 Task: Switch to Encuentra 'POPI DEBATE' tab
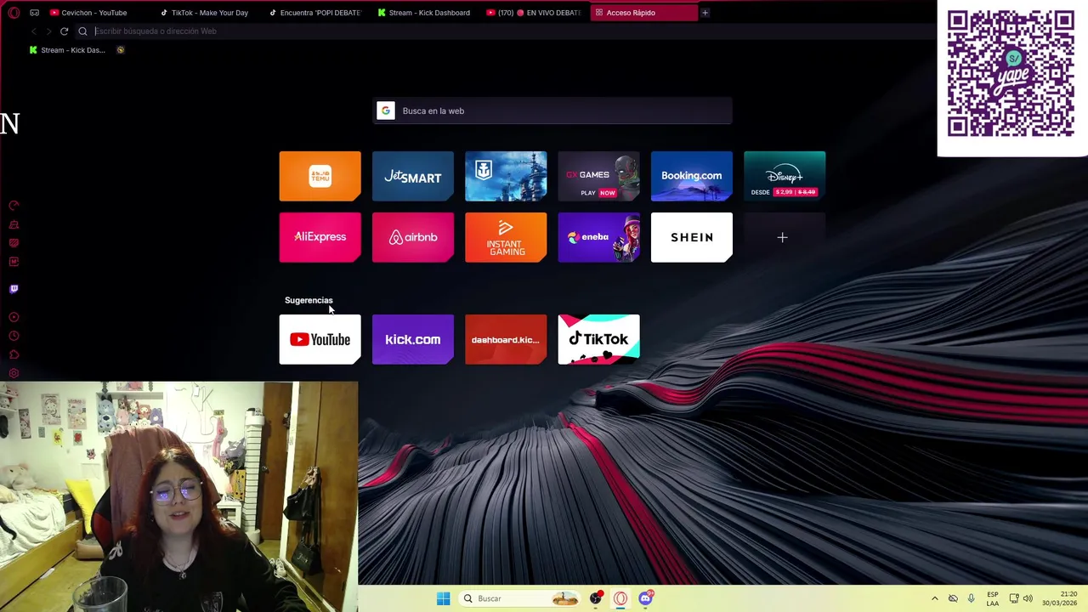314,13
